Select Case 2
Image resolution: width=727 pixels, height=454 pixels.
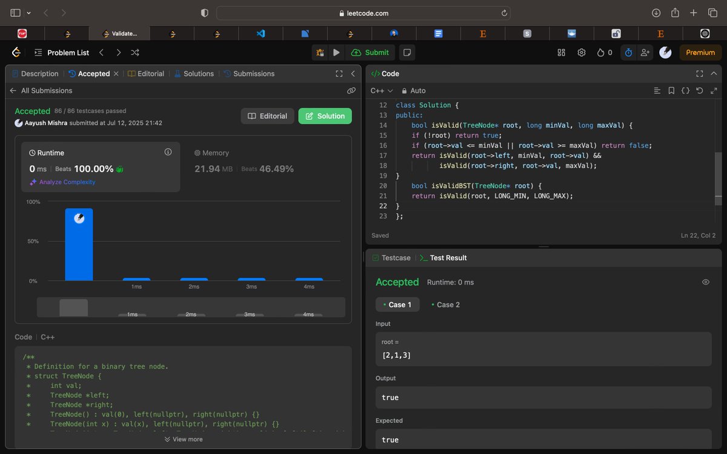point(445,304)
